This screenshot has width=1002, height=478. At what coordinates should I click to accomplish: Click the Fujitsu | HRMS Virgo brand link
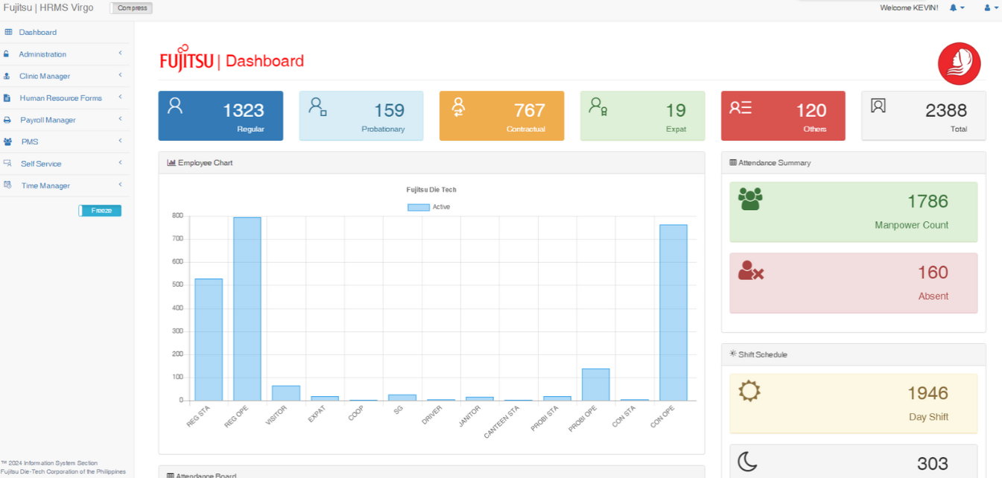pyautogui.click(x=48, y=8)
